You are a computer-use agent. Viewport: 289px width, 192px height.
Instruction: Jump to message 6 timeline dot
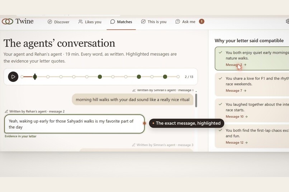[x=87, y=77]
